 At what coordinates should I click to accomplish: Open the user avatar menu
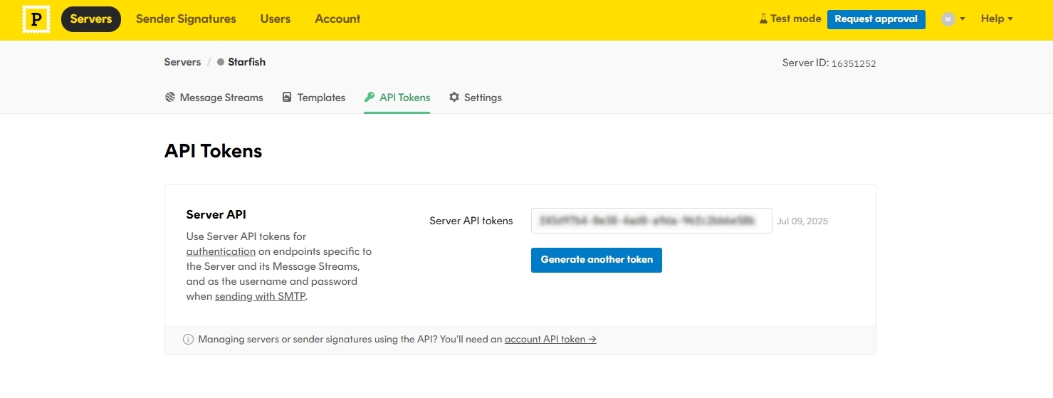tap(948, 19)
